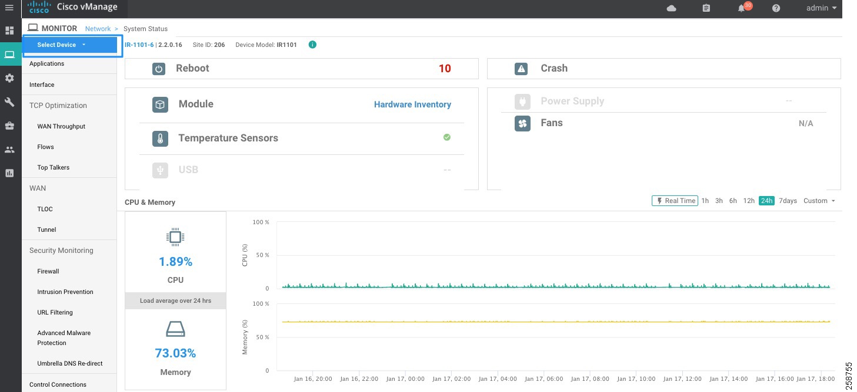Open Applications in the sidebar
This screenshot has height=392, width=857.
pos(47,63)
